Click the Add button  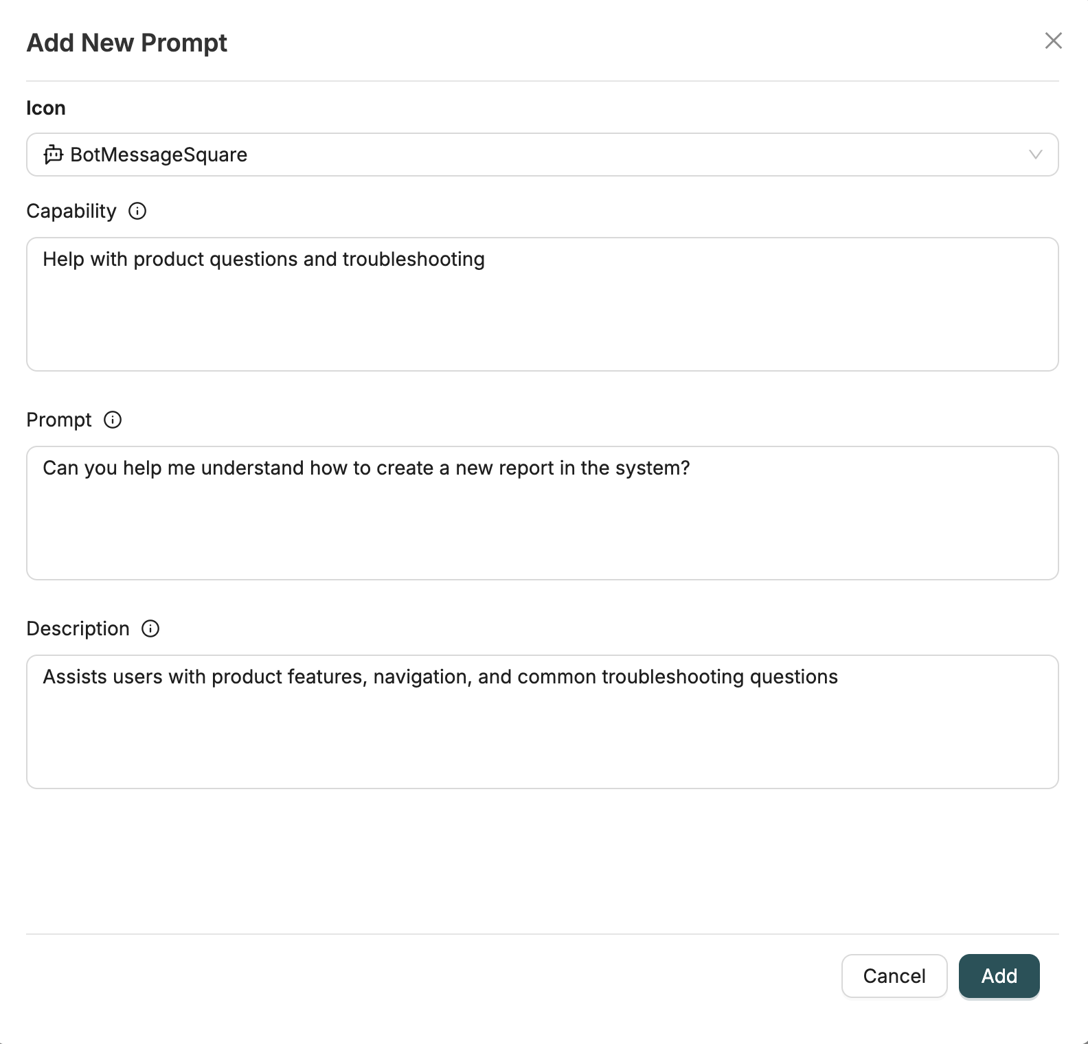(x=999, y=975)
